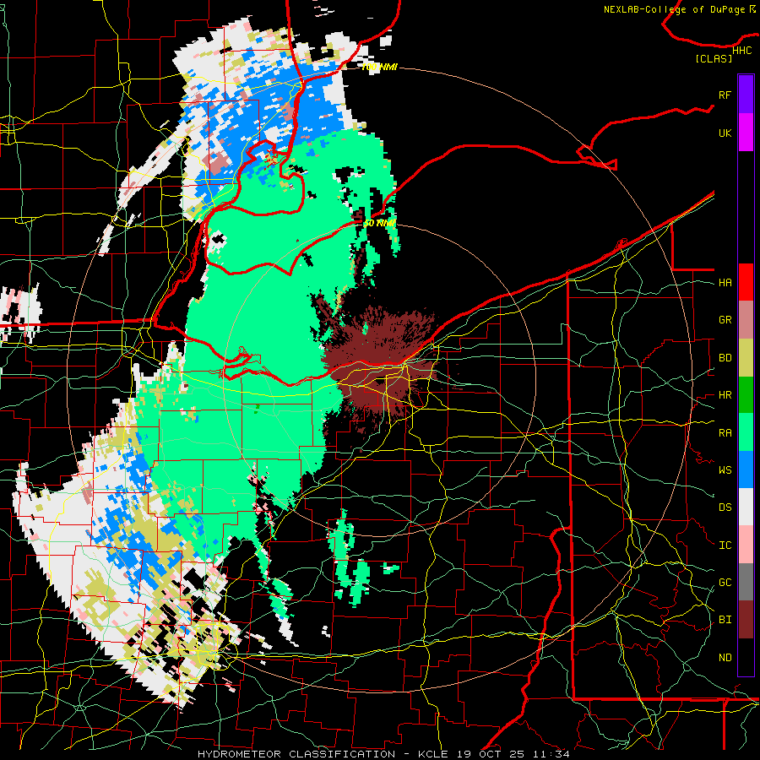Click the RF purple legend swatch

click(746, 95)
